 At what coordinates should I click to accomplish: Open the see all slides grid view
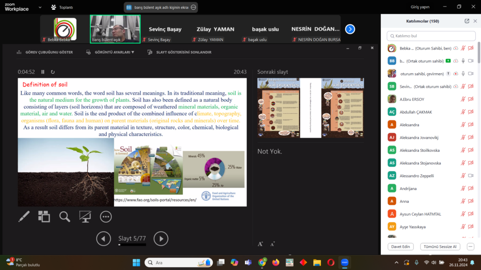point(44,216)
